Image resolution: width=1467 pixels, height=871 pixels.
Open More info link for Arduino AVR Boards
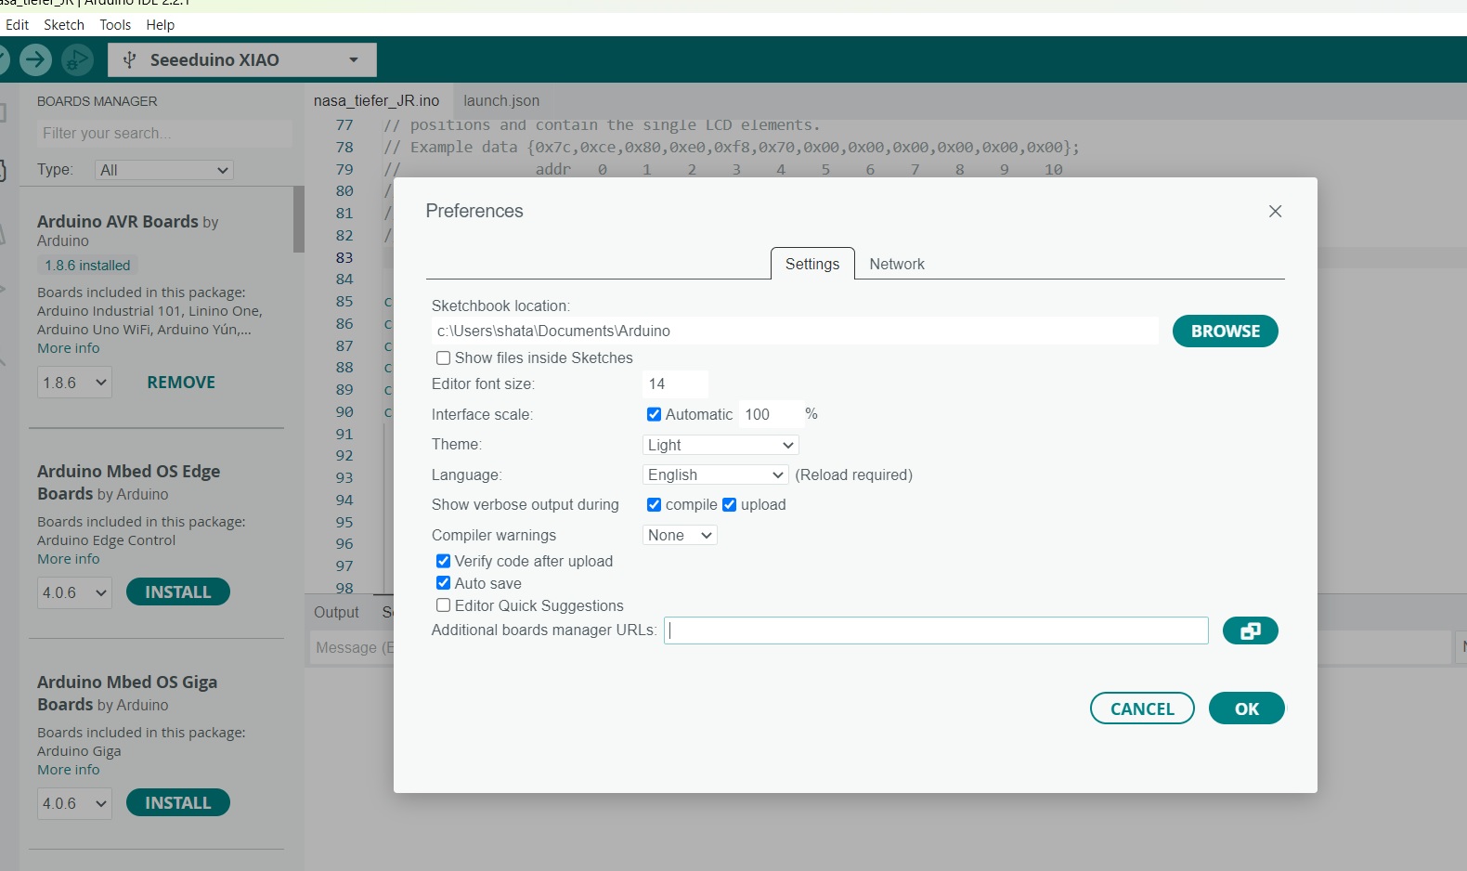click(68, 348)
